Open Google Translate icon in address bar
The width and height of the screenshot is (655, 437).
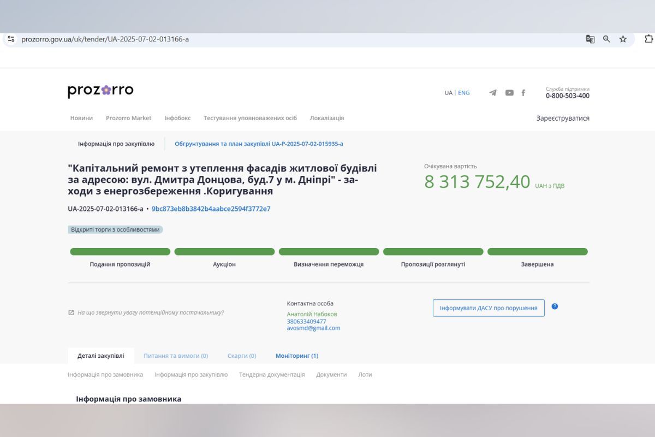point(590,39)
